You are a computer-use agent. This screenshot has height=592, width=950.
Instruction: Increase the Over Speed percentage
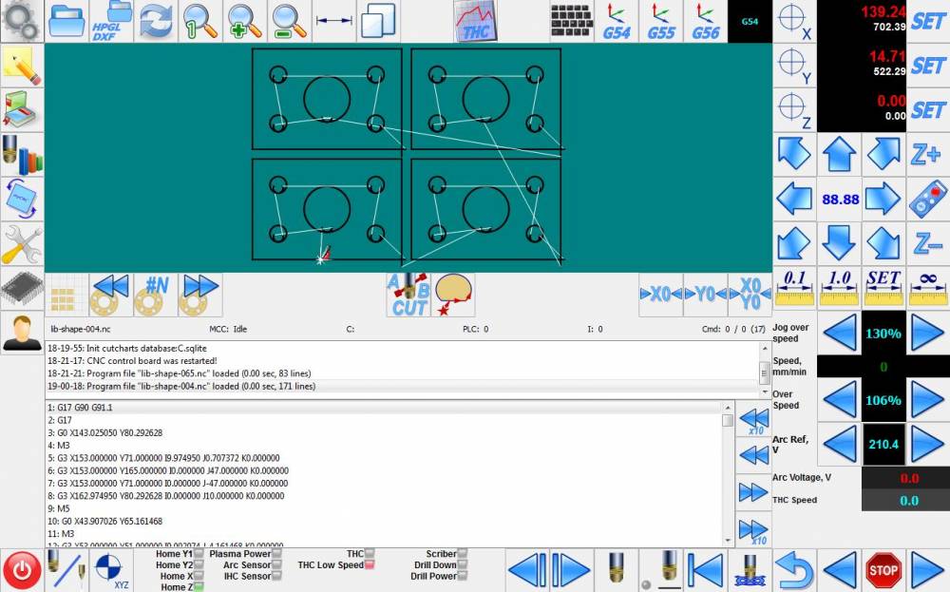click(x=927, y=400)
